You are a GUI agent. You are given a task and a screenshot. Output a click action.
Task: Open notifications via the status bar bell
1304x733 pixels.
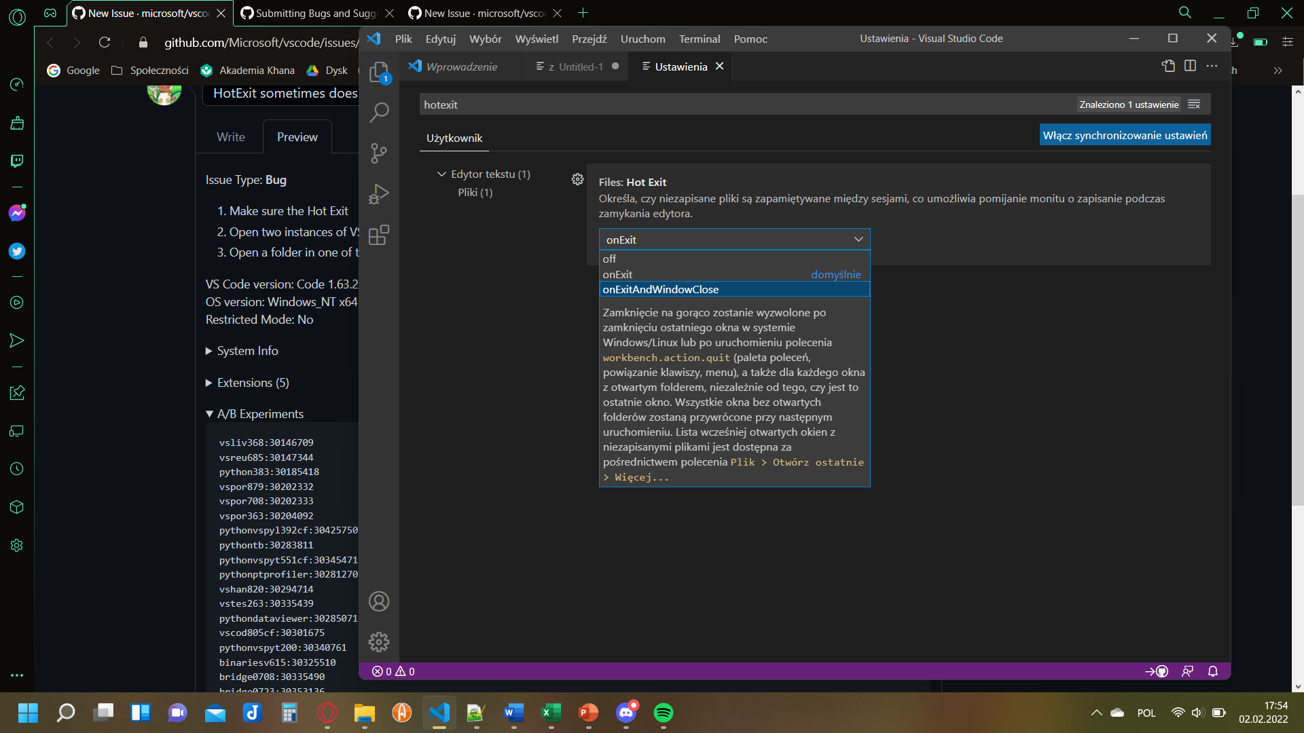point(1213,671)
